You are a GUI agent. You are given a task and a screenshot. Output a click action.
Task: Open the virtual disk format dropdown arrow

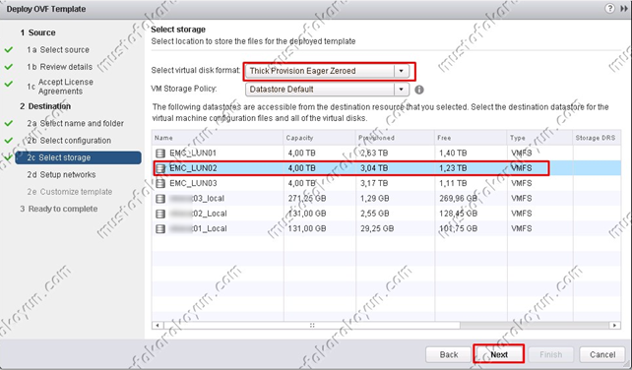point(401,71)
